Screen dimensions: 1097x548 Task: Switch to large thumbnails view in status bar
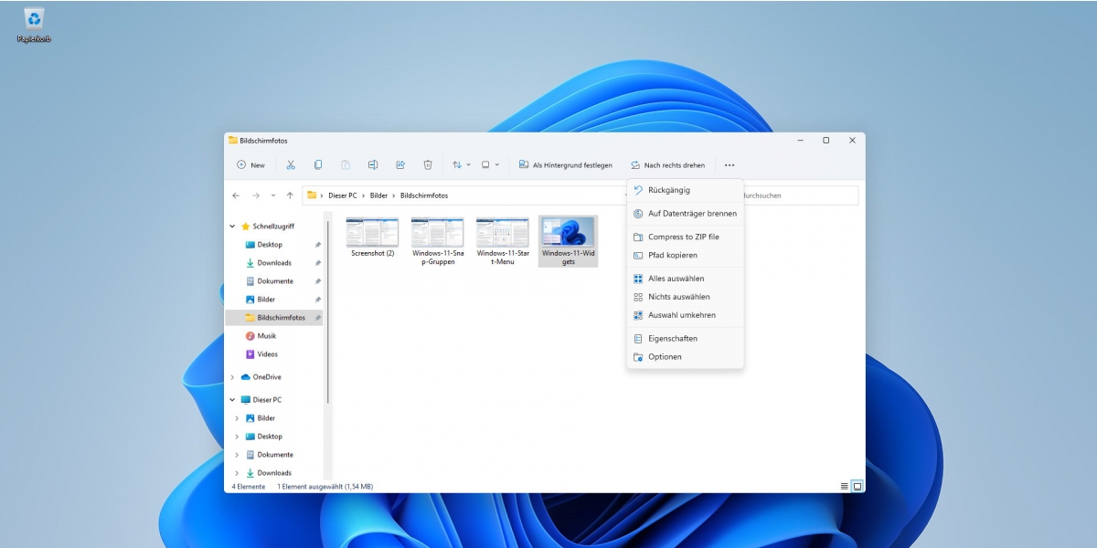(857, 487)
